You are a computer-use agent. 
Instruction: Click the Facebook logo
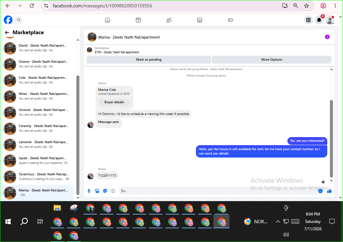point(8,20)
